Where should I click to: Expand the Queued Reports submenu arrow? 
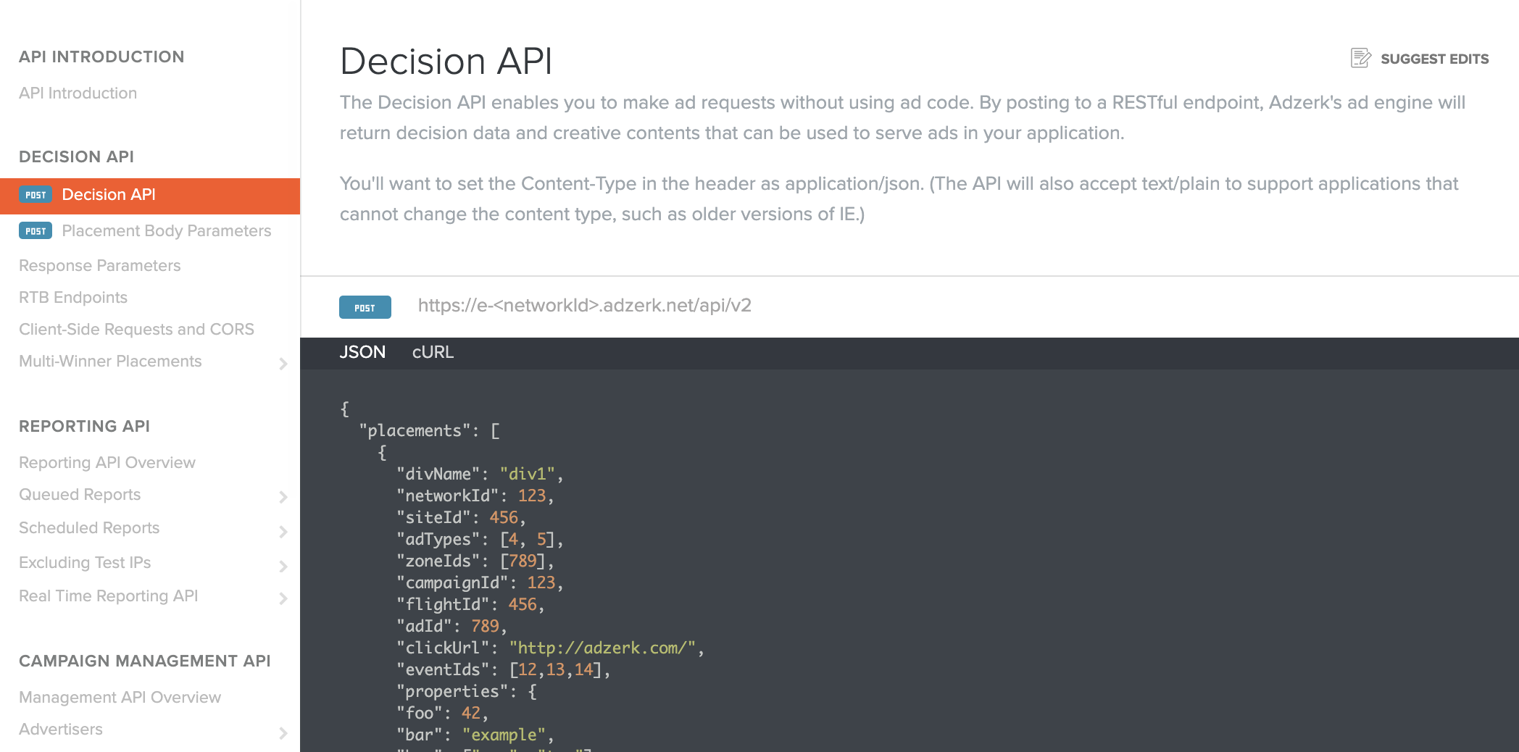pyautogui.click(x=283, y=497)
